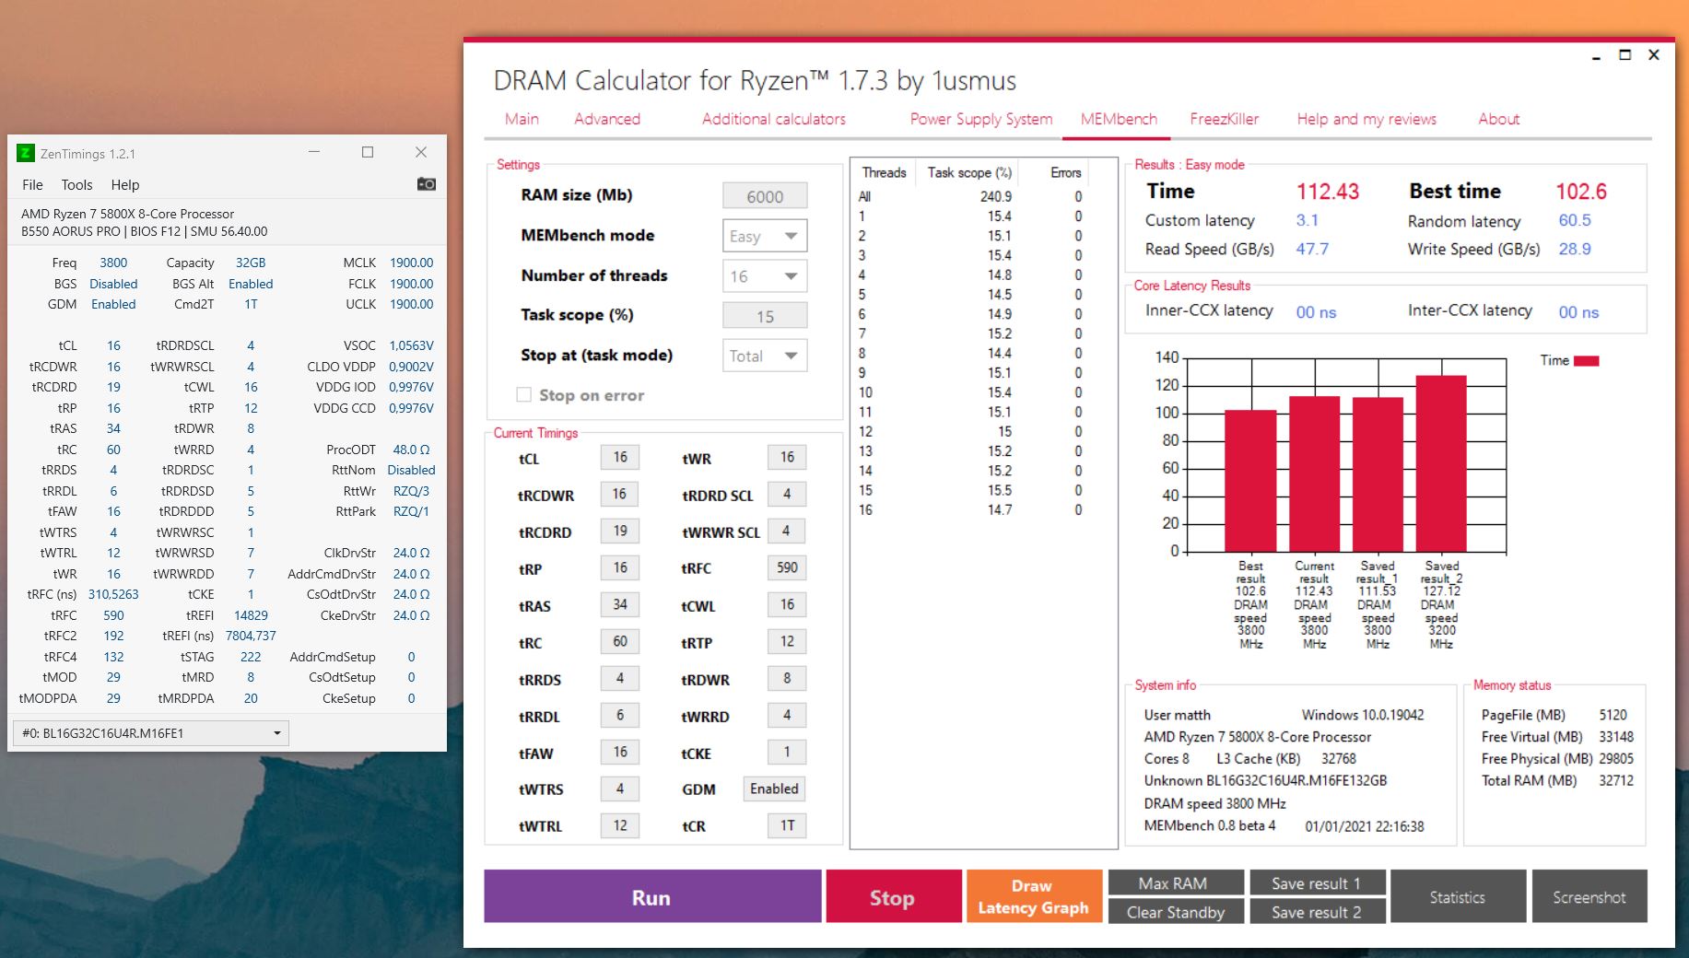Open the Tools menu in ZenTimings
This screenshot has height=958, width=1689.
pyautogui.click(x=77, y=184)
